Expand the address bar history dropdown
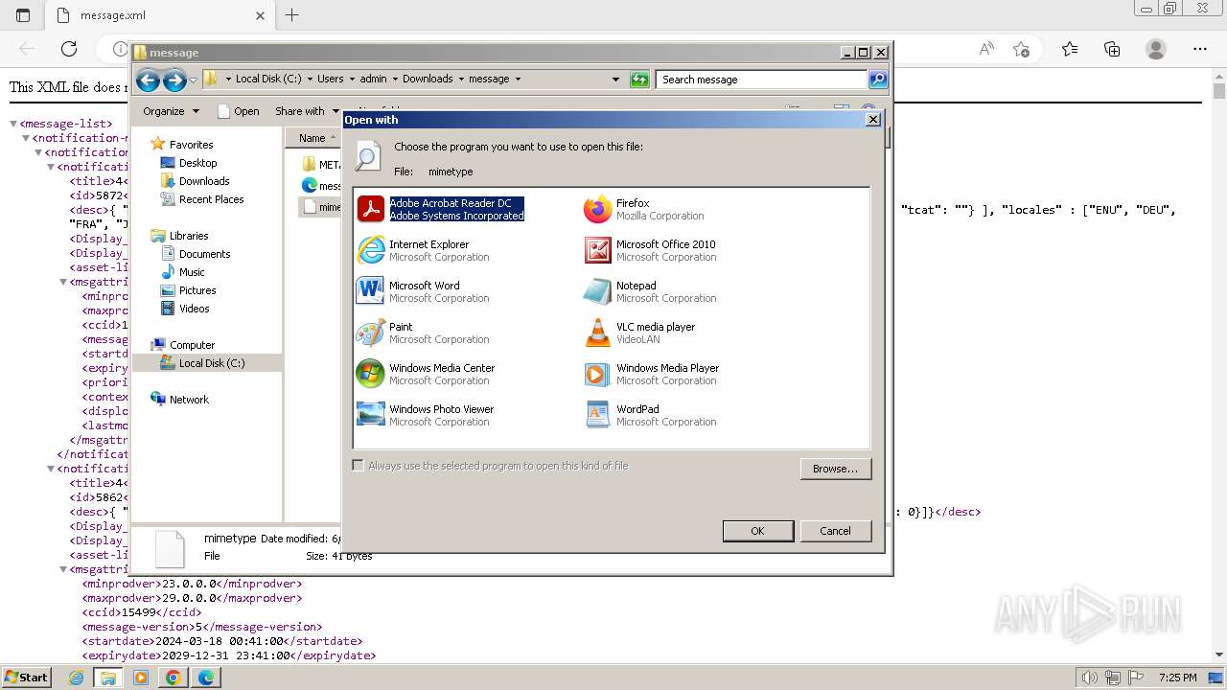Image resolution: width=1227 pixels, height=690 pixels. tap(615, 80)
